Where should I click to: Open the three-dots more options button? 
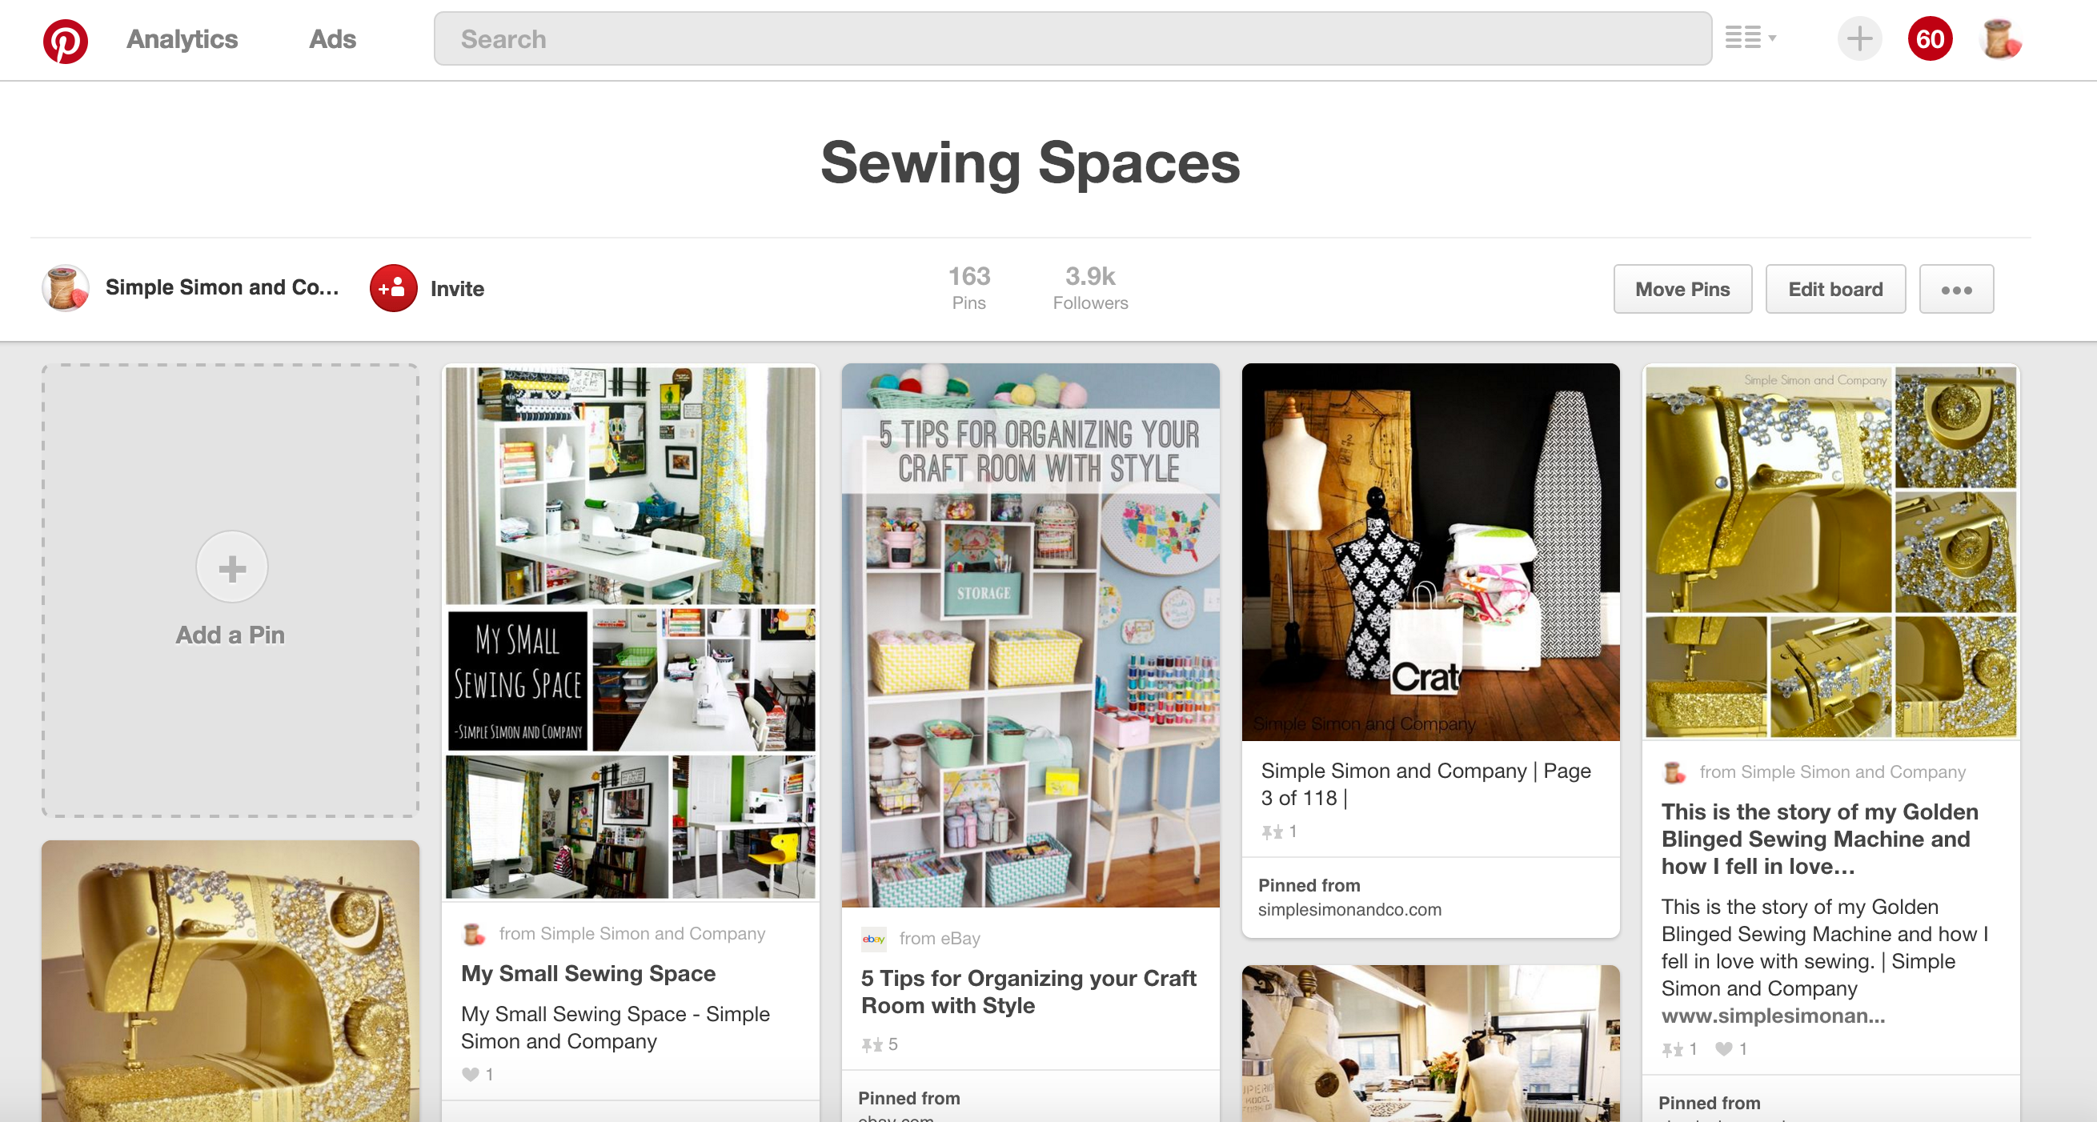click(x=1955, y=289)
